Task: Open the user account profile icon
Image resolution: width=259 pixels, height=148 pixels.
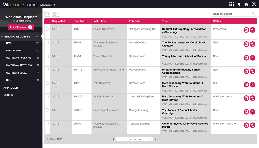Action: (254, 4)
